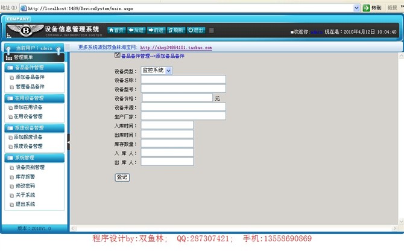Click the horizontal scrollbar right arrow

click(395, 228)
